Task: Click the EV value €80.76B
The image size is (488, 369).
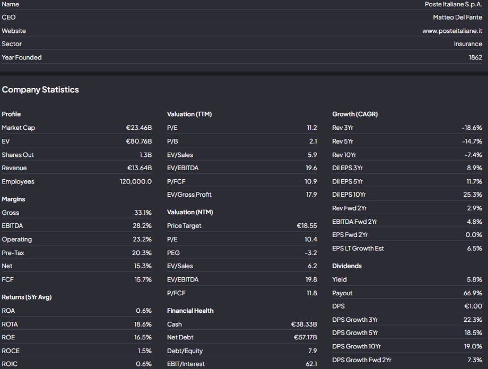Action: coord(139,141)
